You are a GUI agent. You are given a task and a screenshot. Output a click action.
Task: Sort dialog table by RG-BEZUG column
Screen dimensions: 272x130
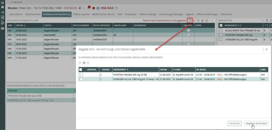(228, 70)
